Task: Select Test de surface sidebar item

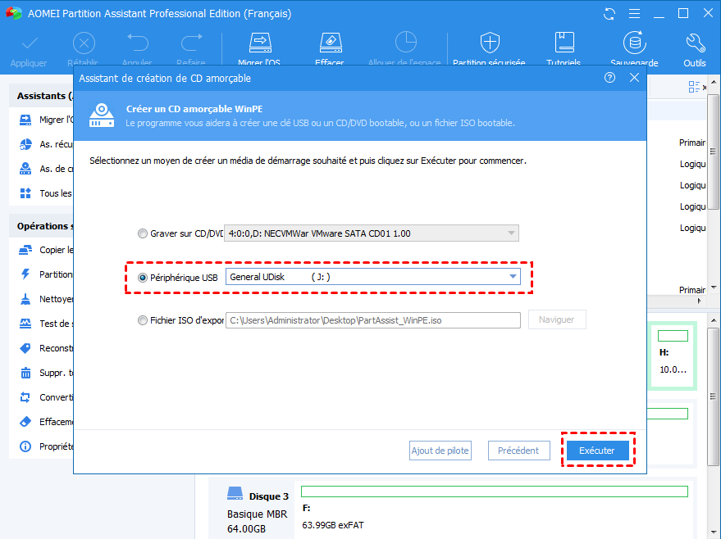Action: [46, 324]
